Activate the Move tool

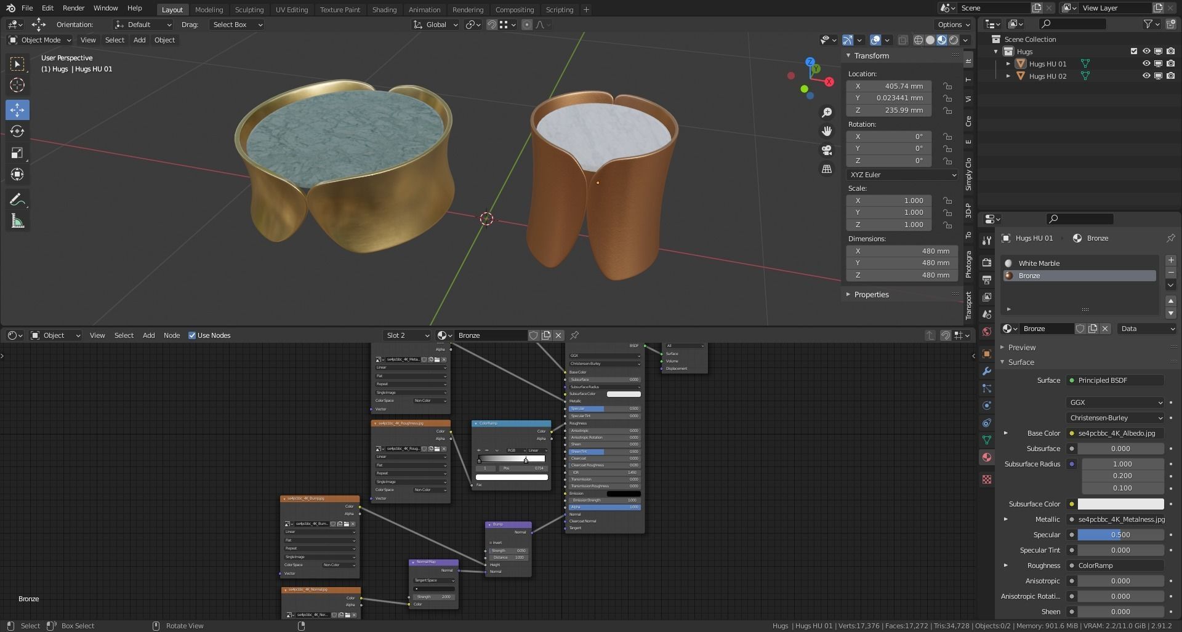(17, 110)
